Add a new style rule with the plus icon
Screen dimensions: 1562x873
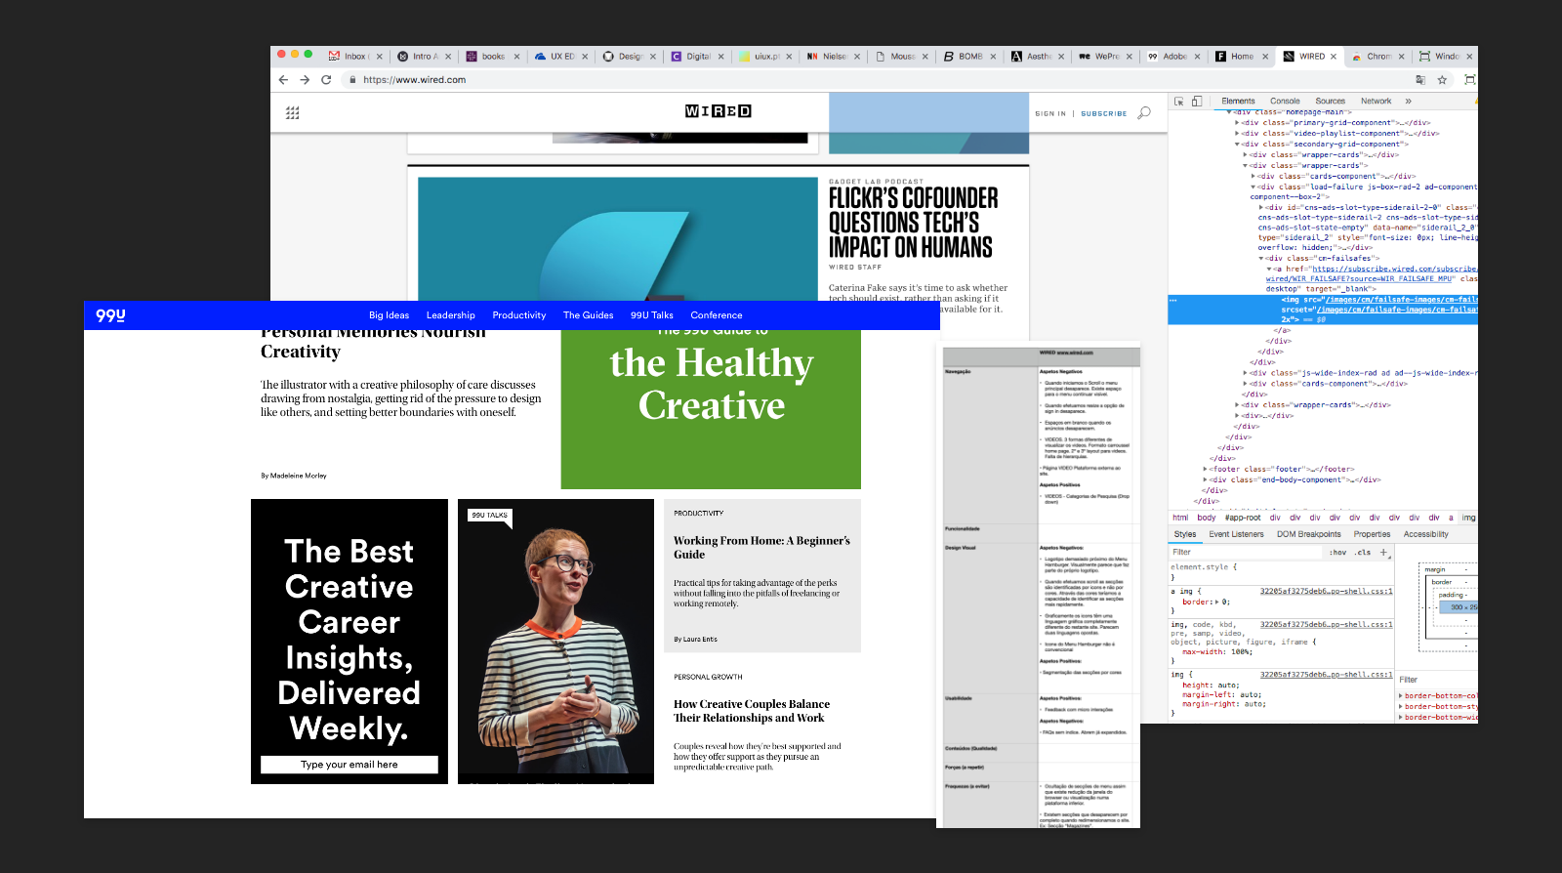click(x=1383, y=552)
